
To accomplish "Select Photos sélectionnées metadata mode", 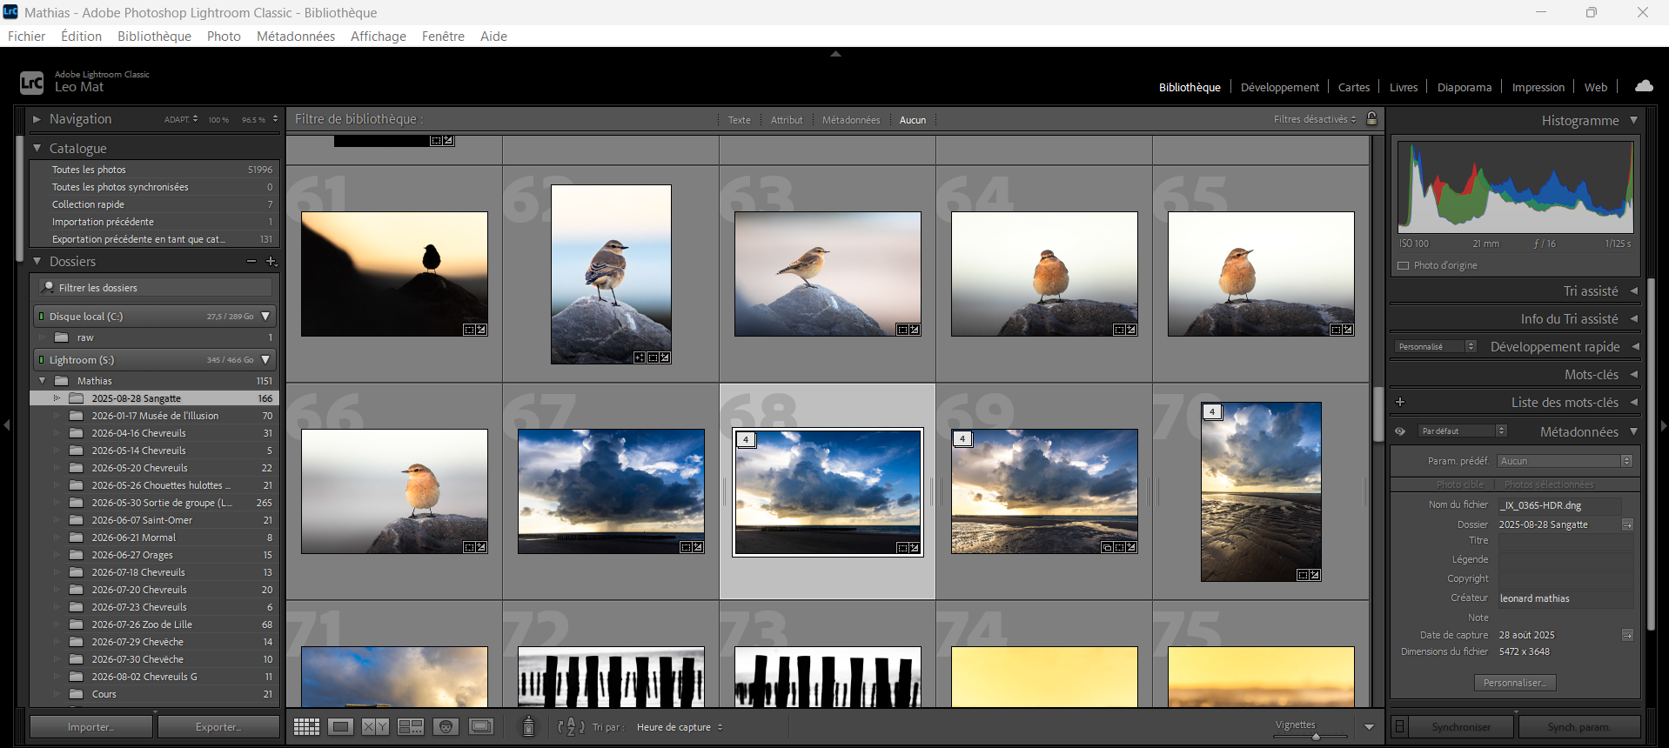I will (1548, 484).
